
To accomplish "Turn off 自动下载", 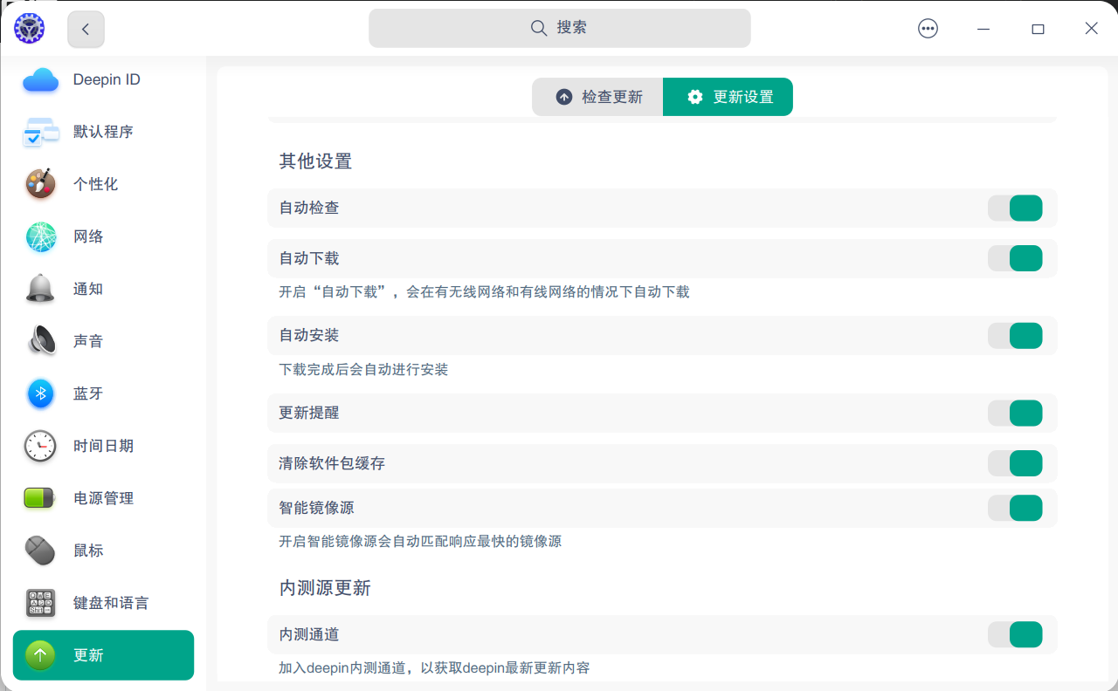I will click(x=1015, y=258).
